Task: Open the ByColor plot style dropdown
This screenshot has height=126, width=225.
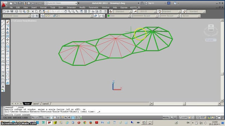Action: (199, 16)
